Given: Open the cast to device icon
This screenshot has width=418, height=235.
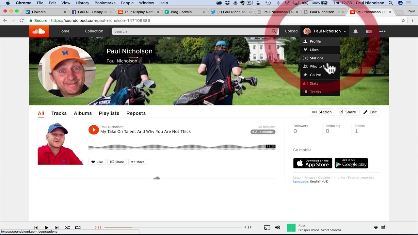Looking at the screenshot, I should (267, 227).
